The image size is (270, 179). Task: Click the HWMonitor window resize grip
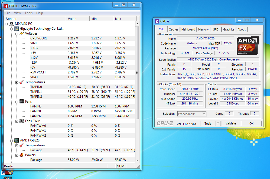point(138,167)
